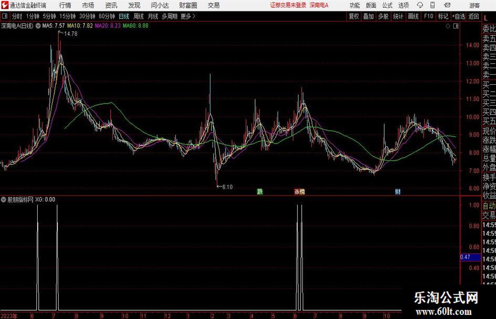Viewport: 496px width, 319px height.
Task: Select the 日线 period tab
Action: 124,16
